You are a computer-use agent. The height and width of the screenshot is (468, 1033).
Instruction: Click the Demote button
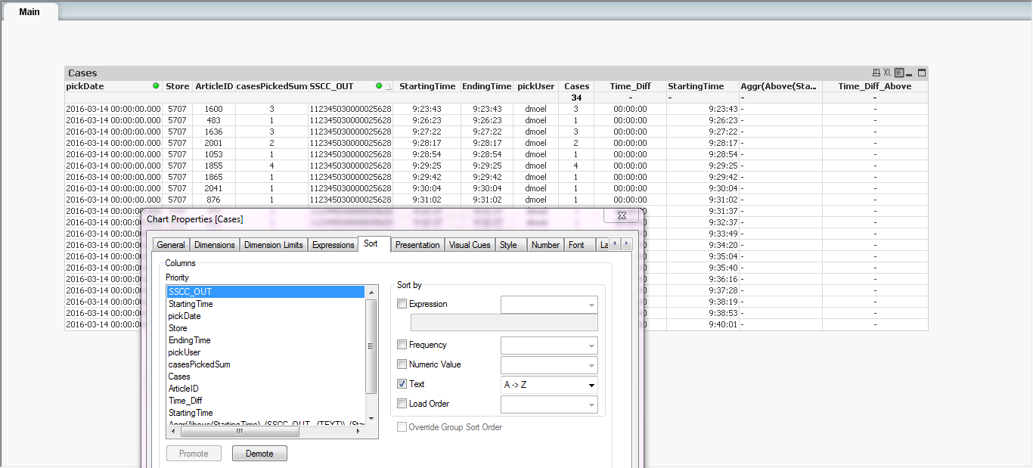point(259,454)
